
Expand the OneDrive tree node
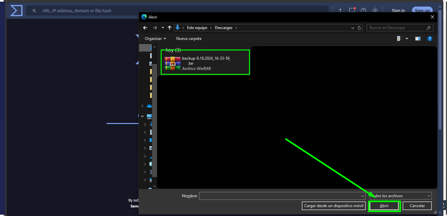pyautogui.click(x=142, y=106)
